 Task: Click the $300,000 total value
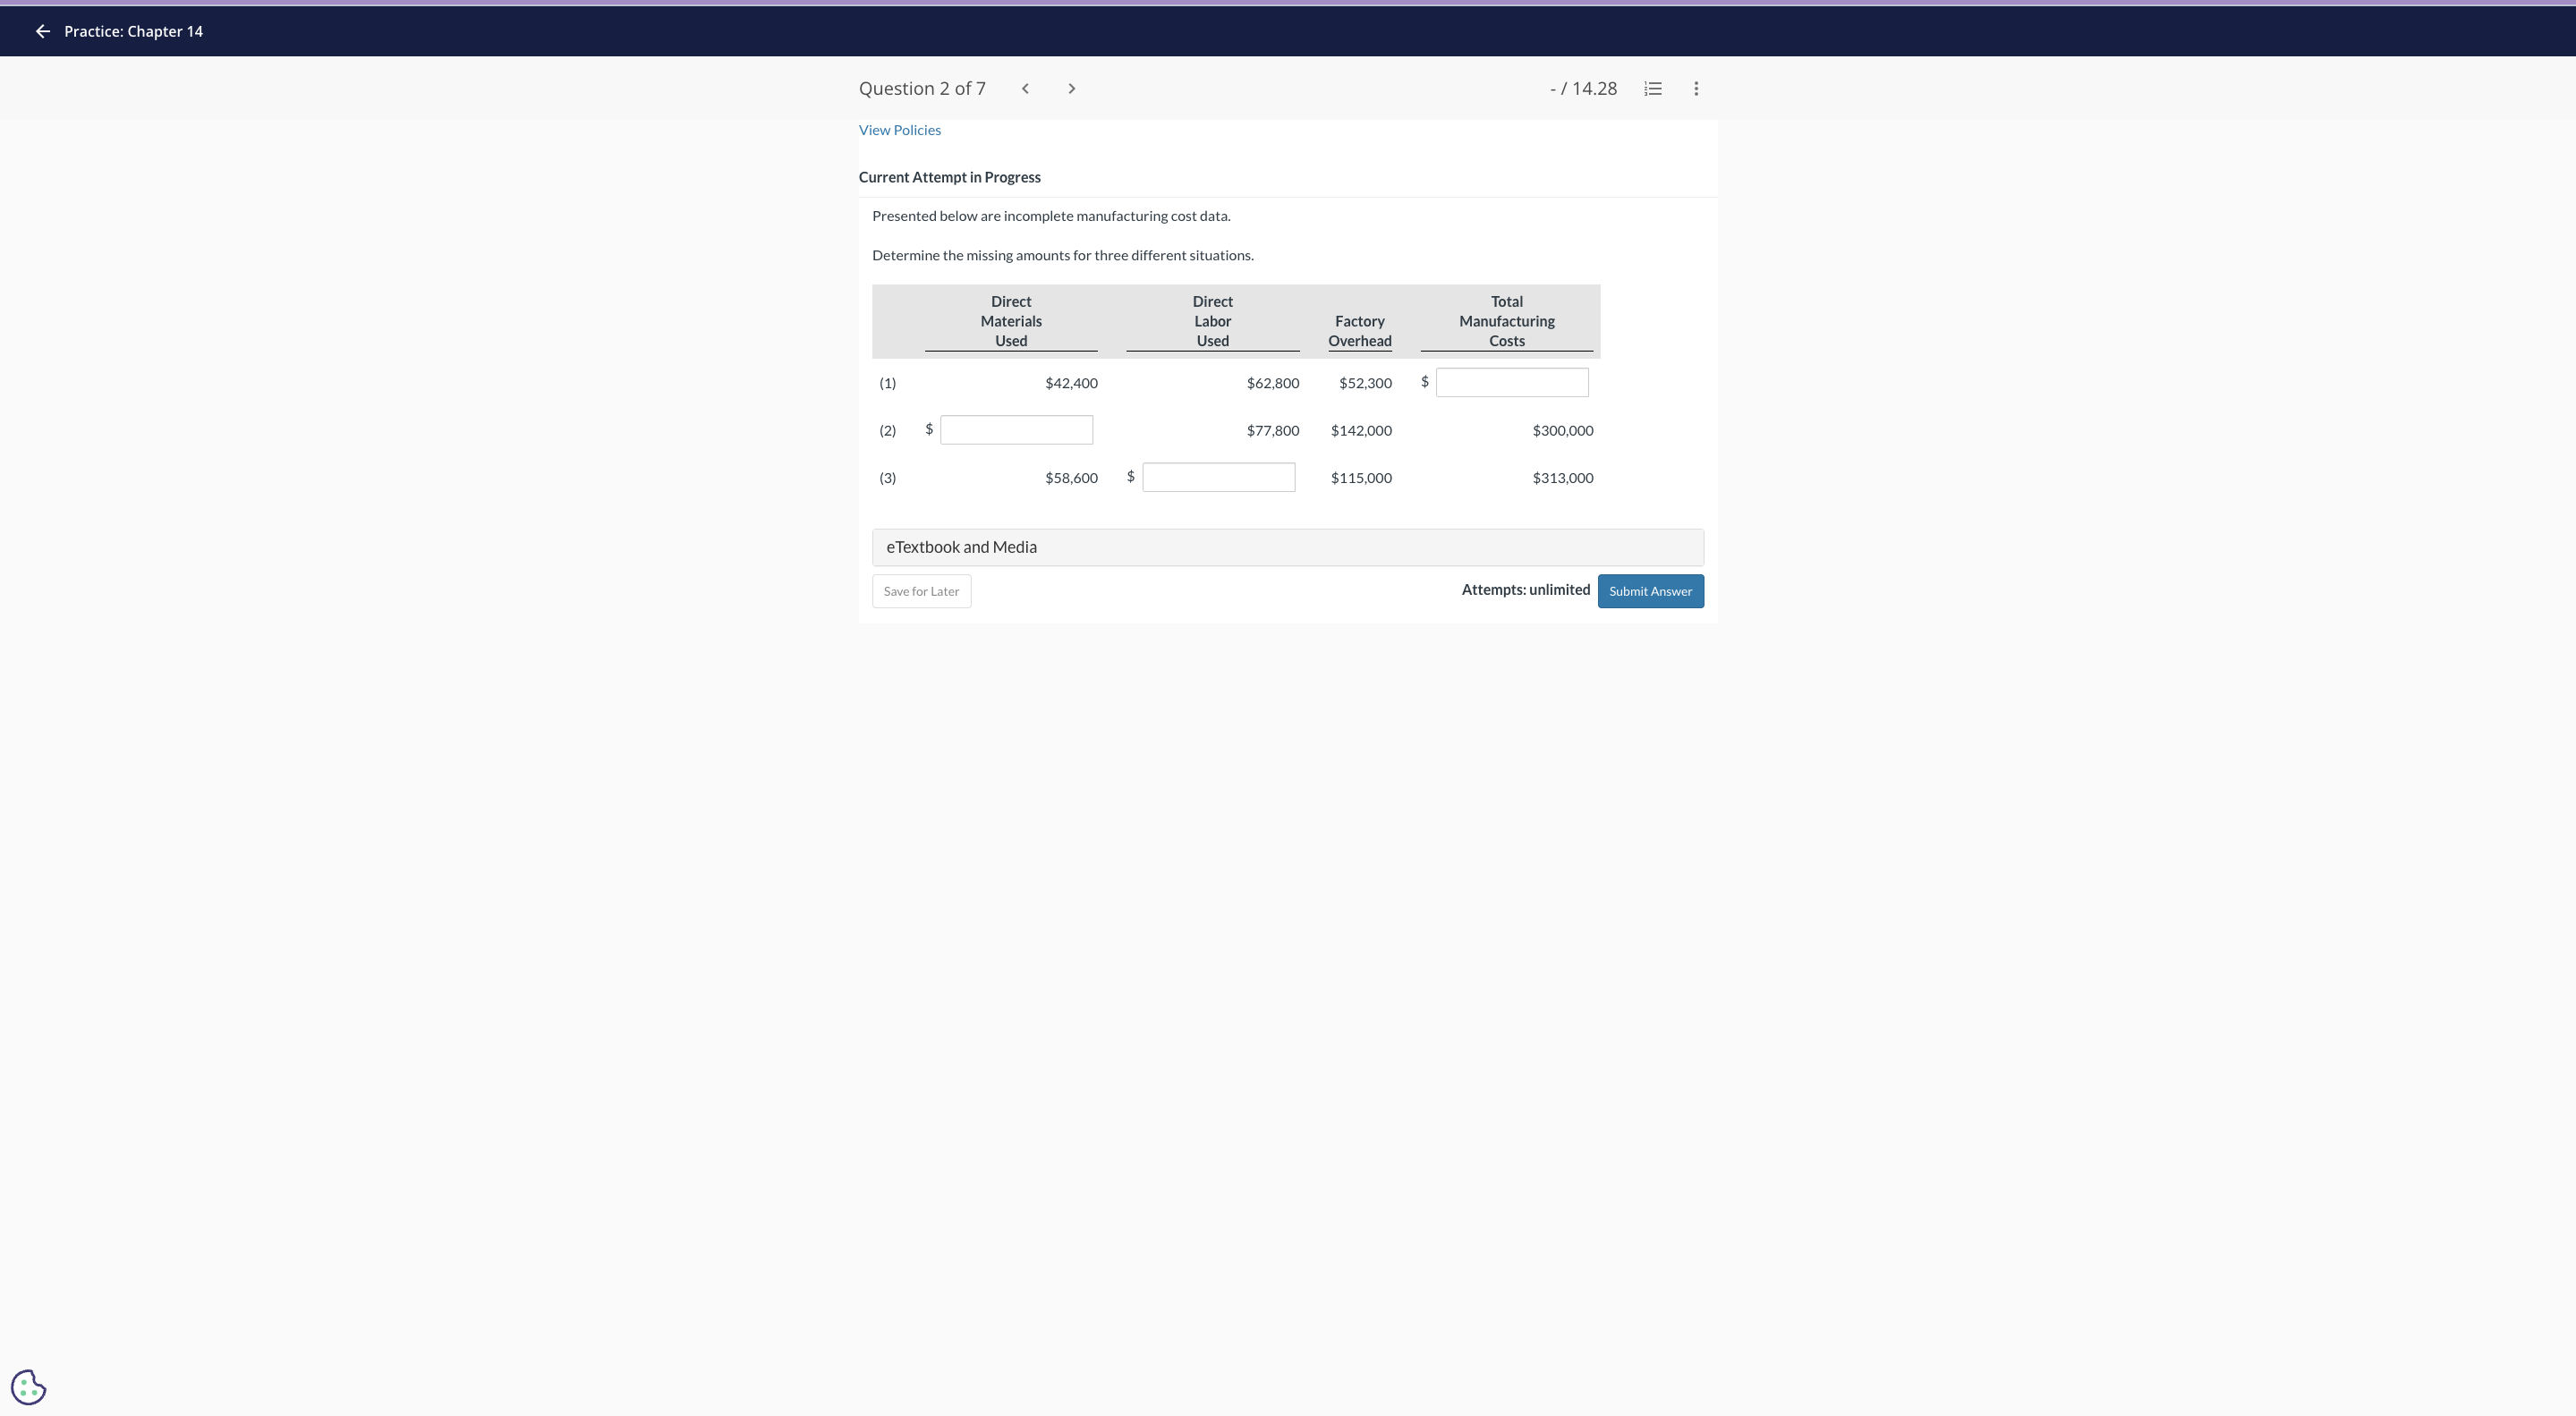click(1562, 431)
